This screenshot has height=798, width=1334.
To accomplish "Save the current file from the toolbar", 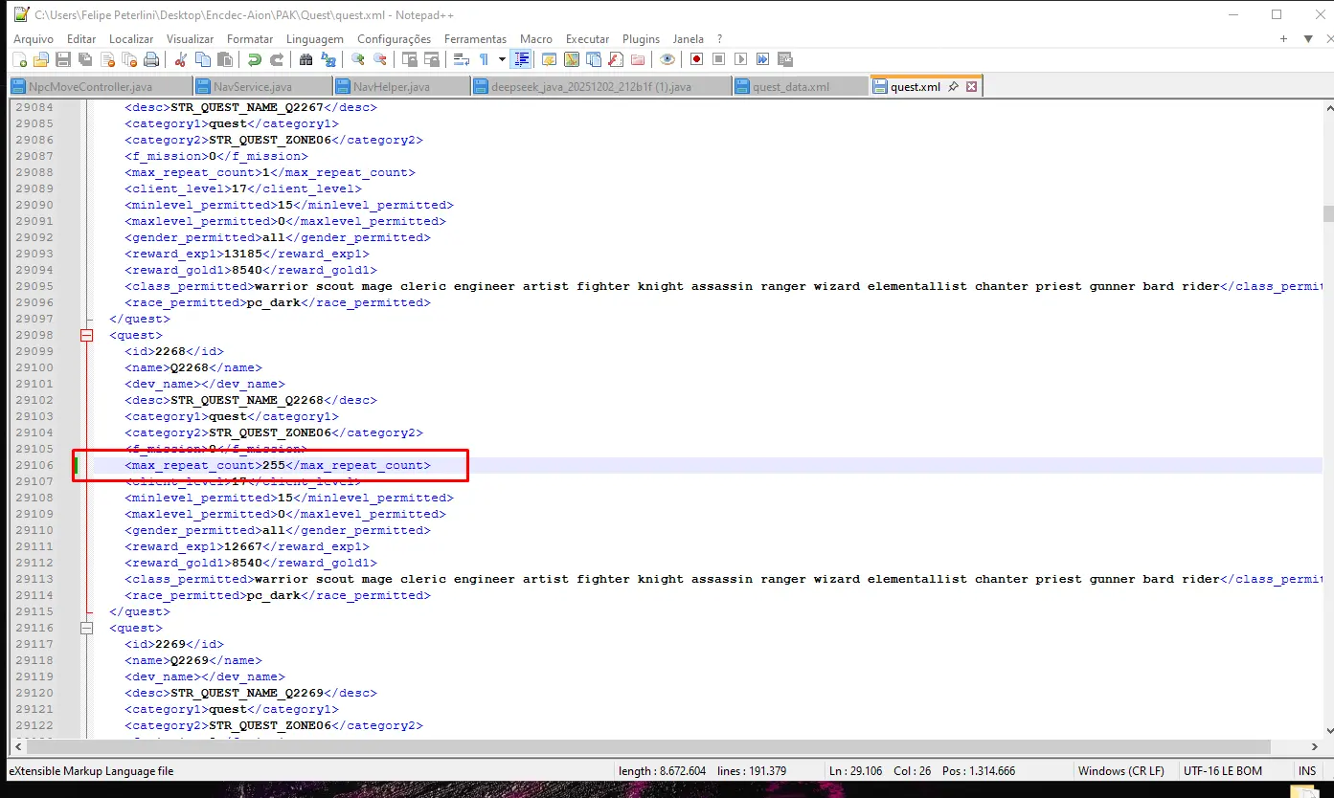I will click(63, 59).
